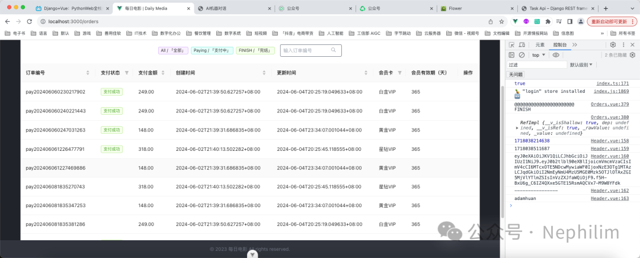This screenshot has height=258, width=640.
Task: Open the 支付状态 column filter
Action: 127,73
